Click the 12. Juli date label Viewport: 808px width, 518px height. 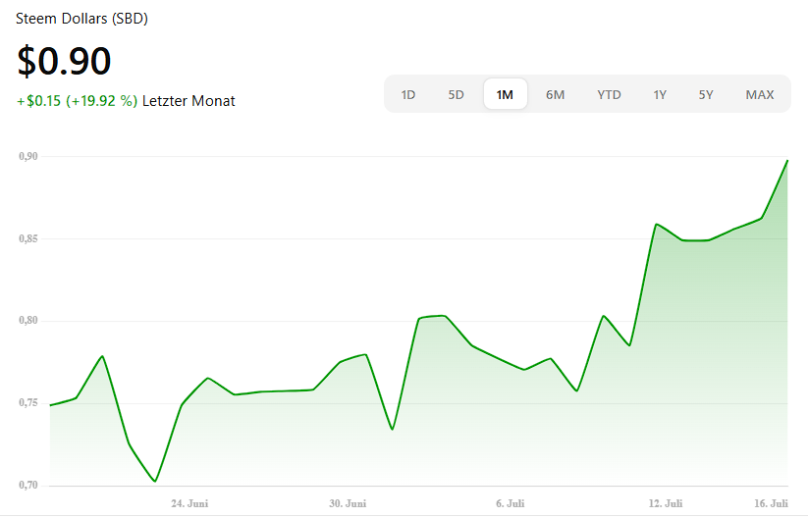click(x=666, y=503)
